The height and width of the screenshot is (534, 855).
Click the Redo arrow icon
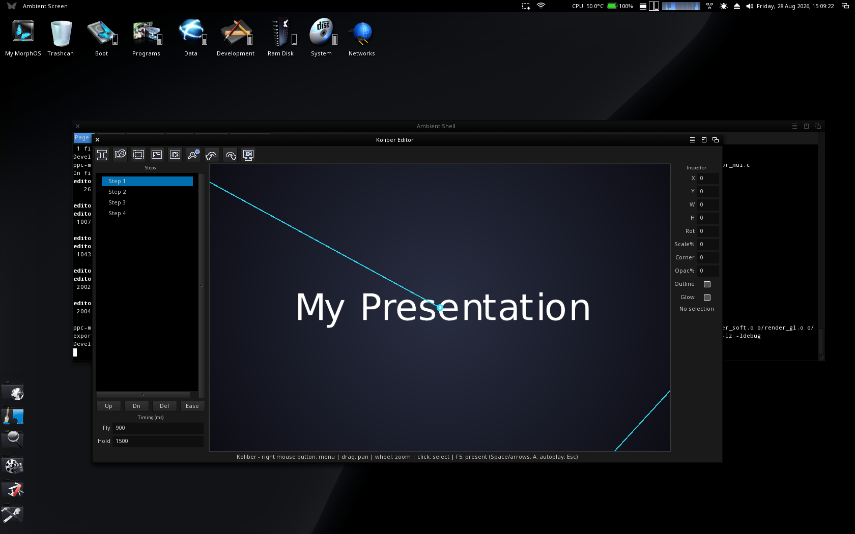coord(230,155)
